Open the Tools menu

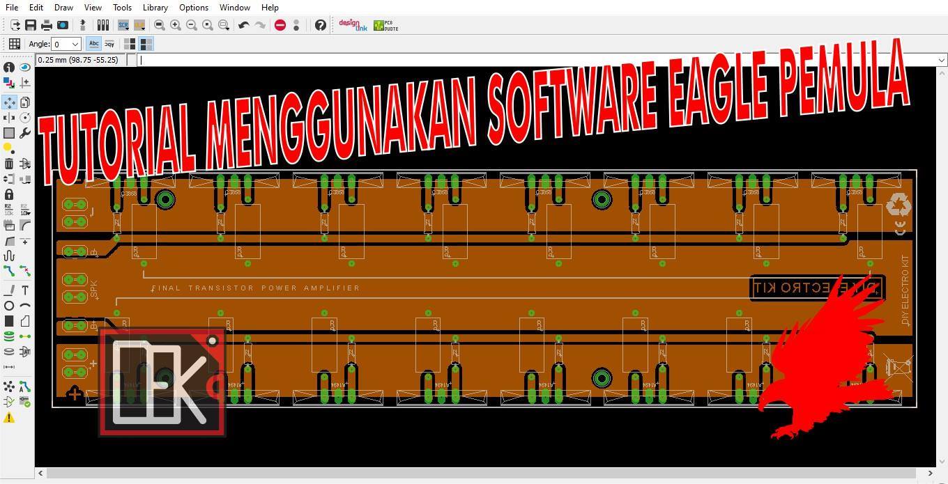tap(122, 7)
